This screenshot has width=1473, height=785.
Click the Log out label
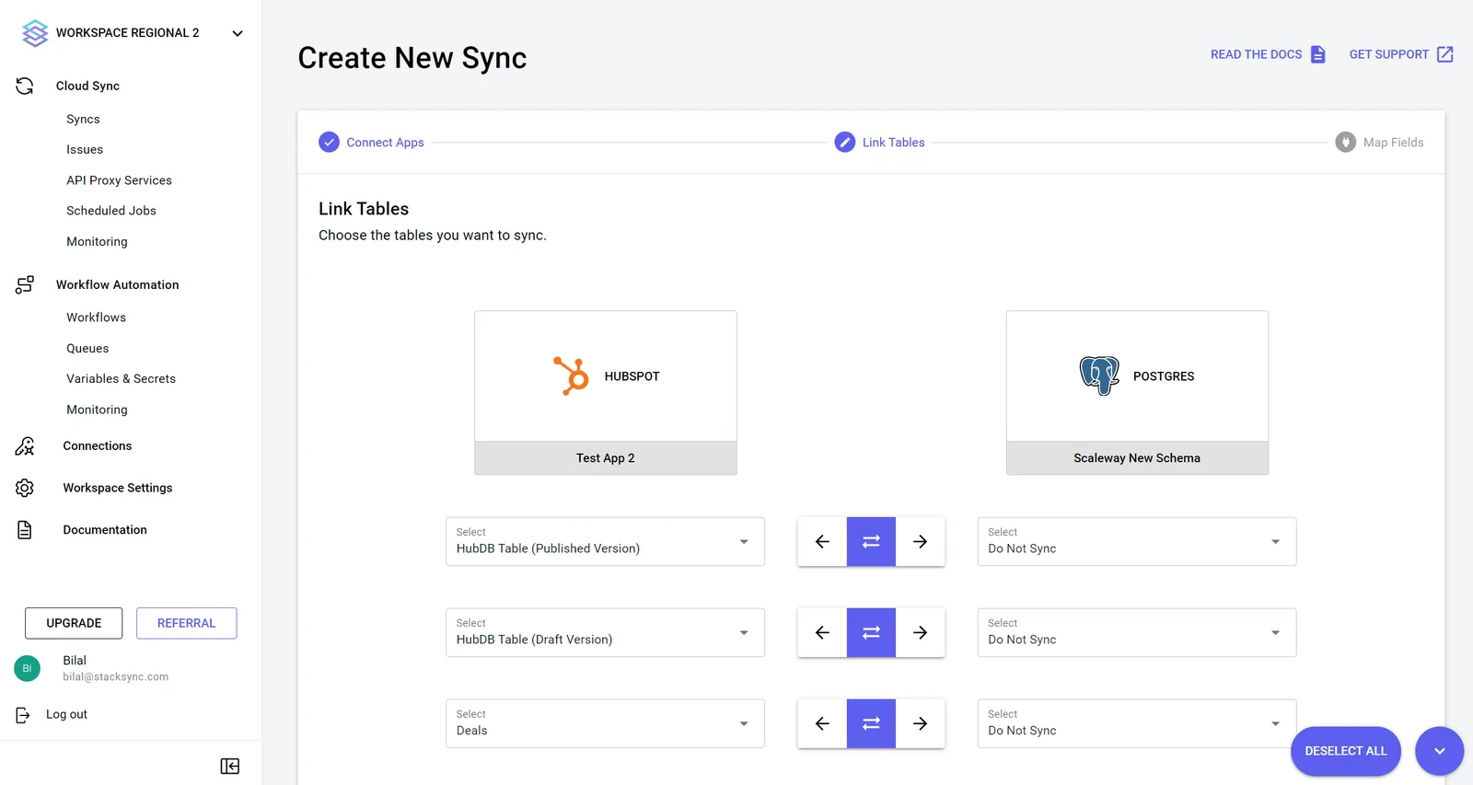(66, 714)
